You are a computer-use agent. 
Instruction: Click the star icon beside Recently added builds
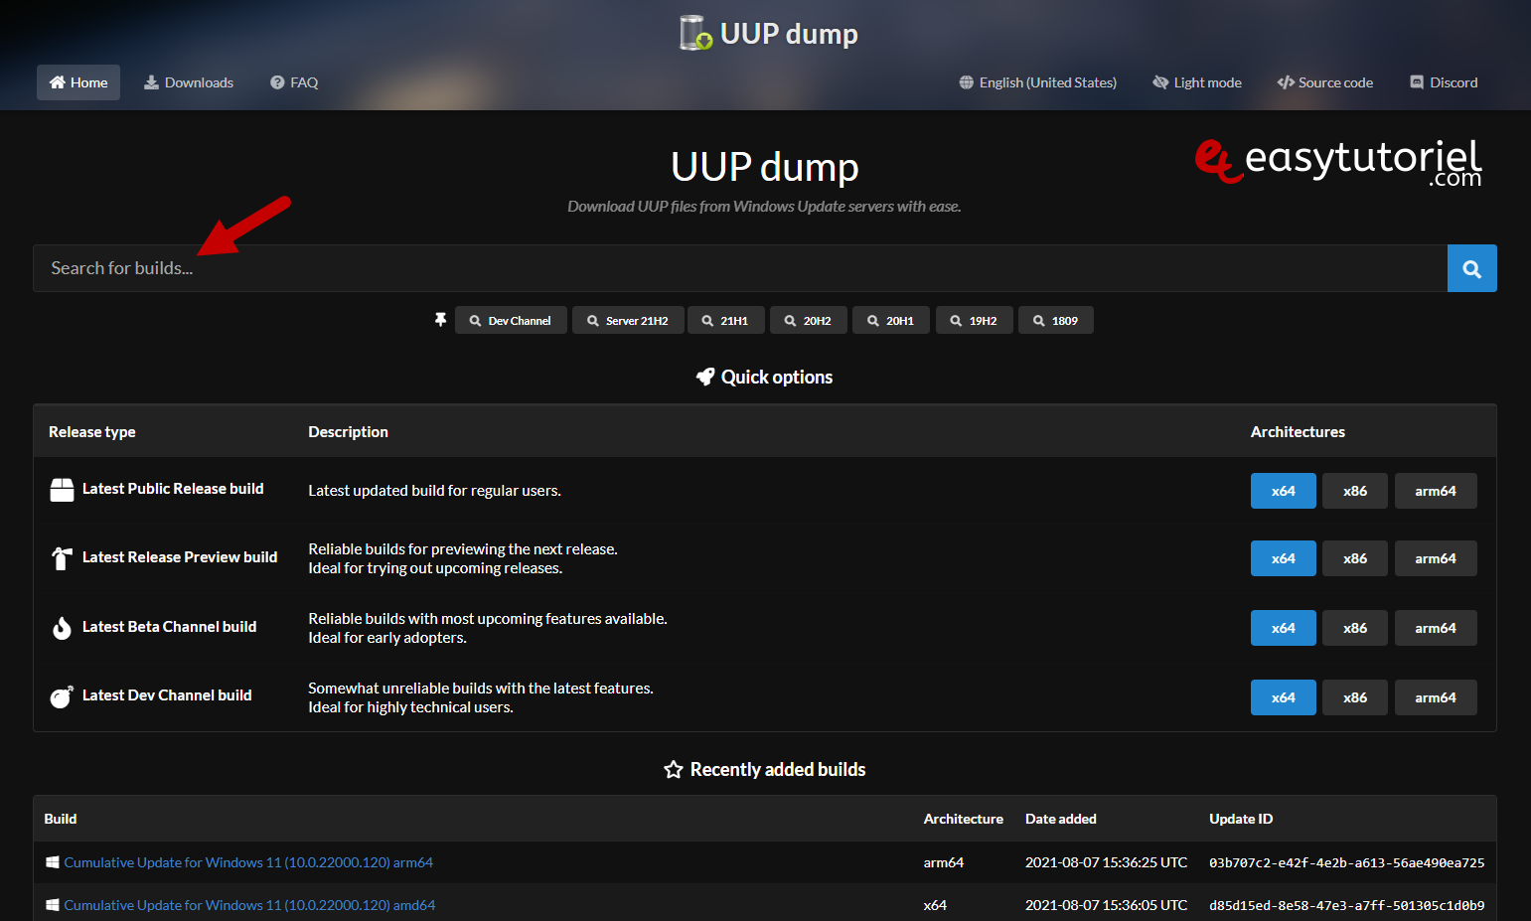pos(673,770)
